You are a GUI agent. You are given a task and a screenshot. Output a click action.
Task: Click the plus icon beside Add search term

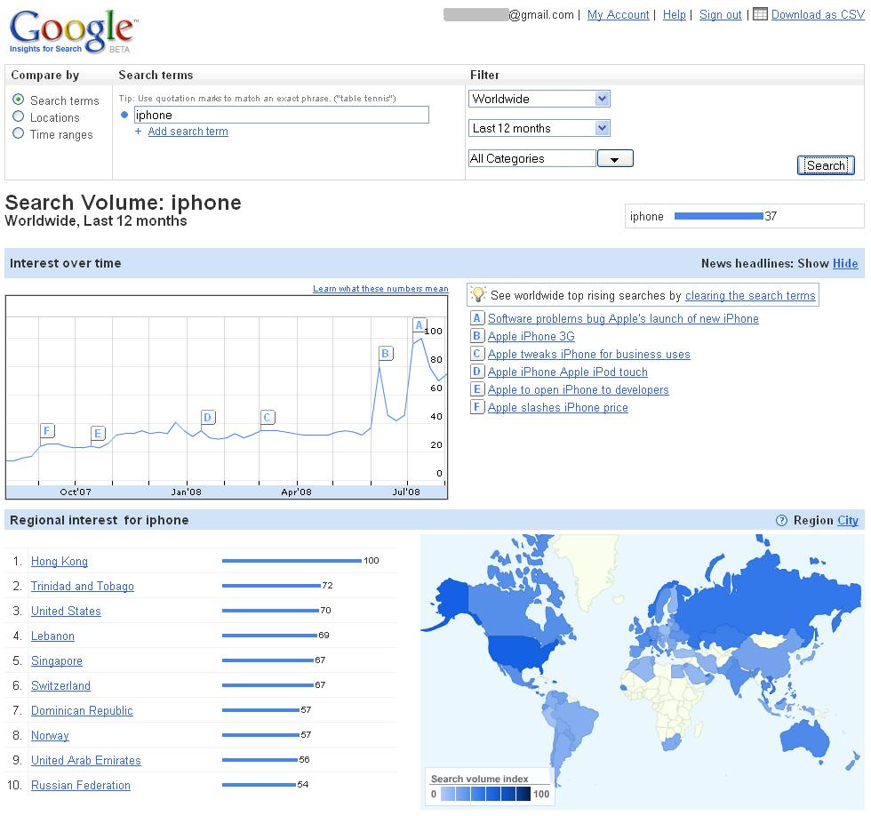point(138,132)
